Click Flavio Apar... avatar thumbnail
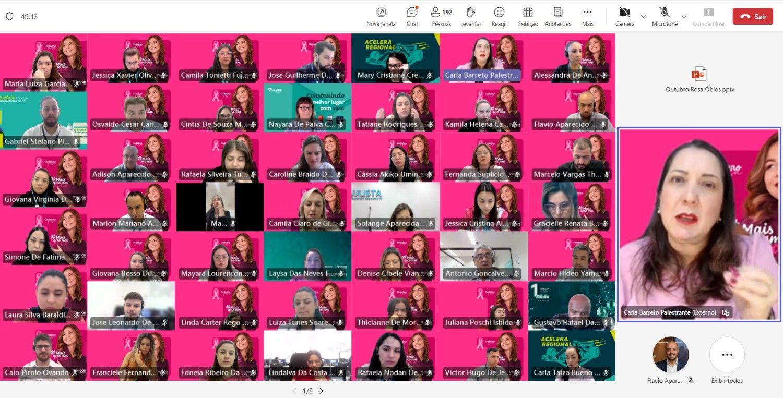 [x=671, y=355]
